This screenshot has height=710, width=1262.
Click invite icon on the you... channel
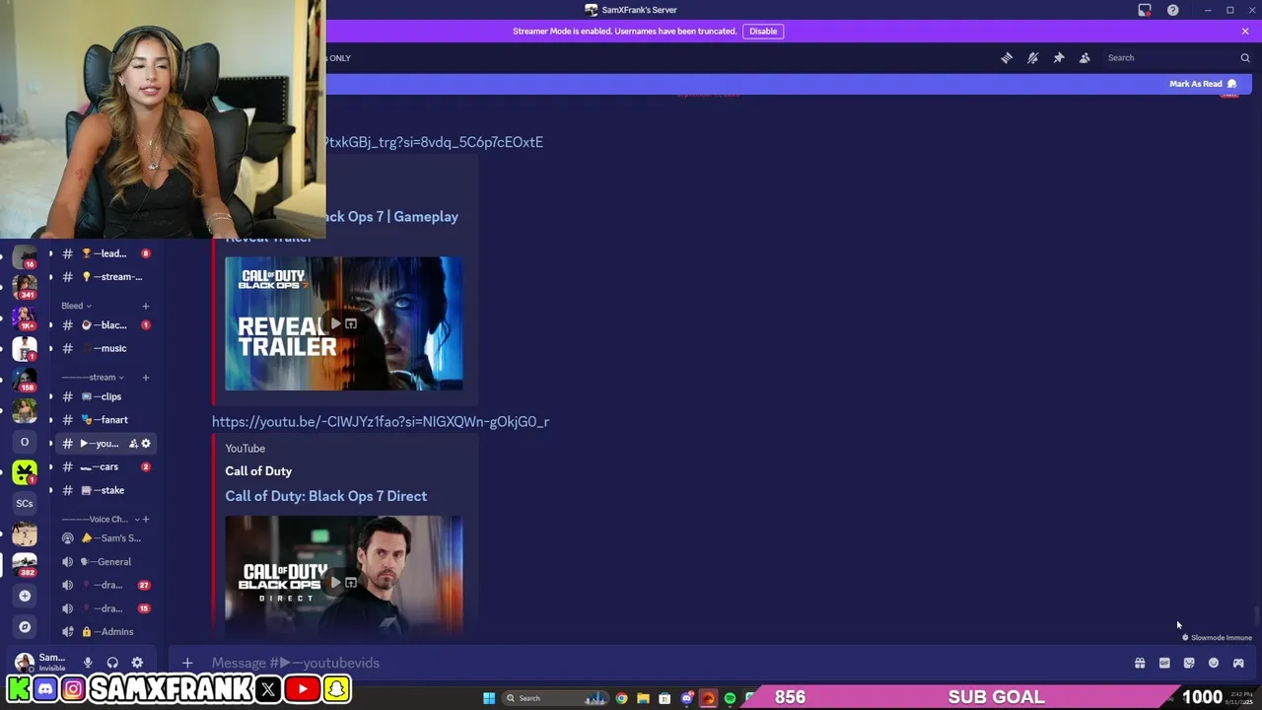coord(133,444)
